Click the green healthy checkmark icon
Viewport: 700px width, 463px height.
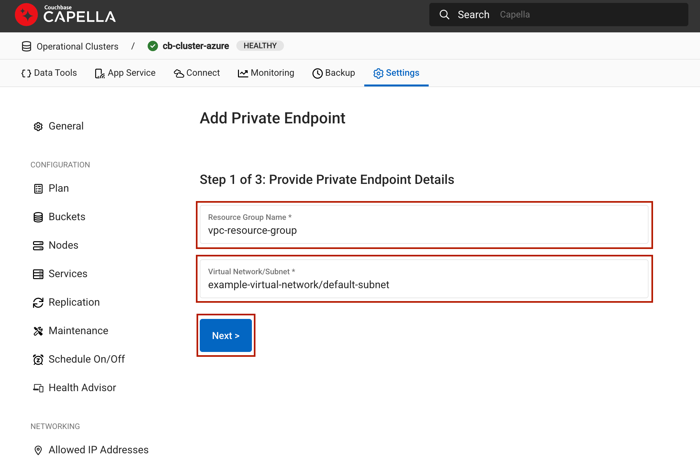pos(152,46)
